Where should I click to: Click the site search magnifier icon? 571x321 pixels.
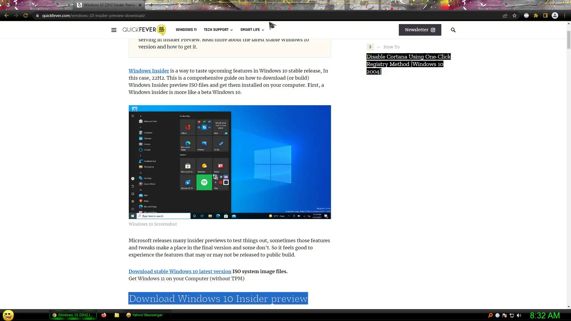coord(453,30)
